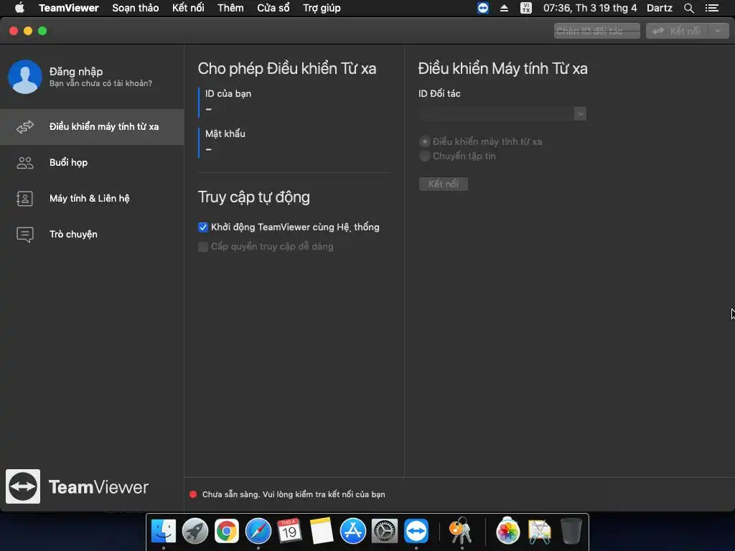This screenshot has width=735, height=551.
Task: Open the Apple menu
Action: [19, 8]
